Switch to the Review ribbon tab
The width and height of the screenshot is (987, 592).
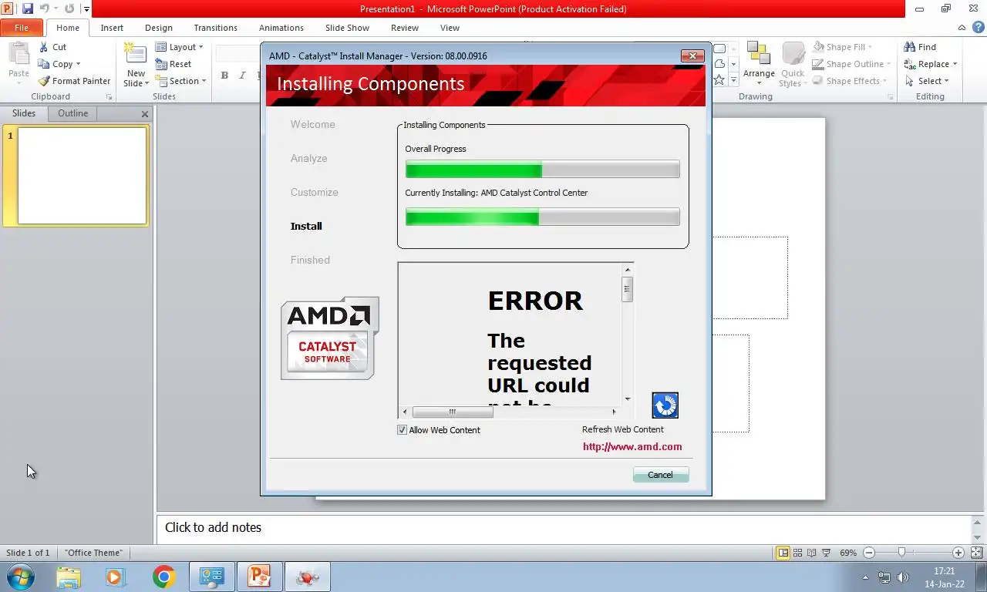pyautogui.click(x=405, y=28)
